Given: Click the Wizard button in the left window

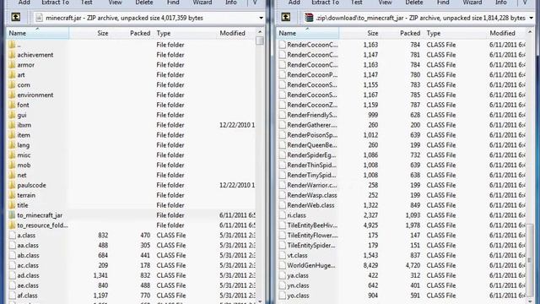Looking at the screenshot, I should tap(202, 3).
